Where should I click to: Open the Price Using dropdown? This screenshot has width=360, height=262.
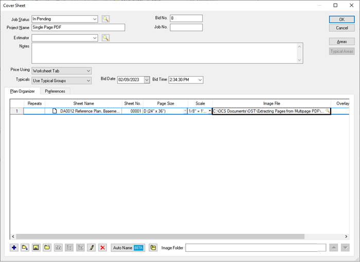tap(88, 71)
